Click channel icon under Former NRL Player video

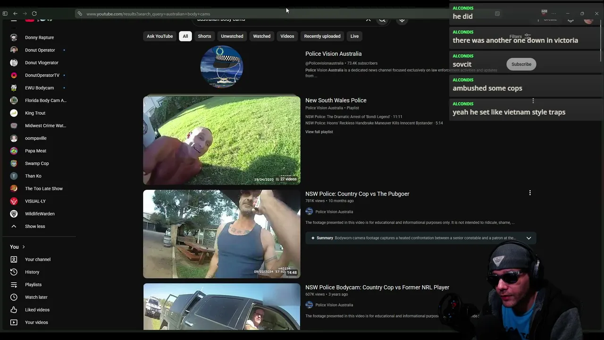pos(309,305)
